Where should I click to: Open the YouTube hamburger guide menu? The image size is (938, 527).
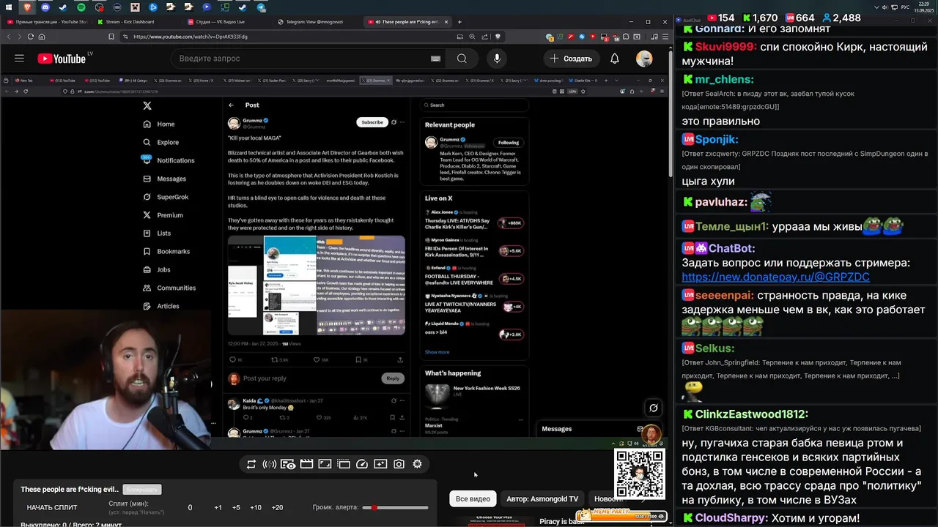pos(19,59)
